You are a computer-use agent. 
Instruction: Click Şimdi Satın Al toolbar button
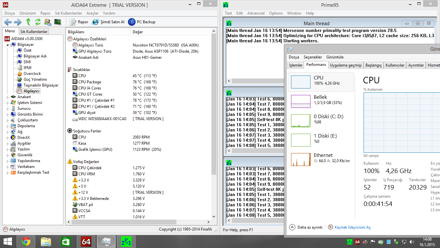108,22
